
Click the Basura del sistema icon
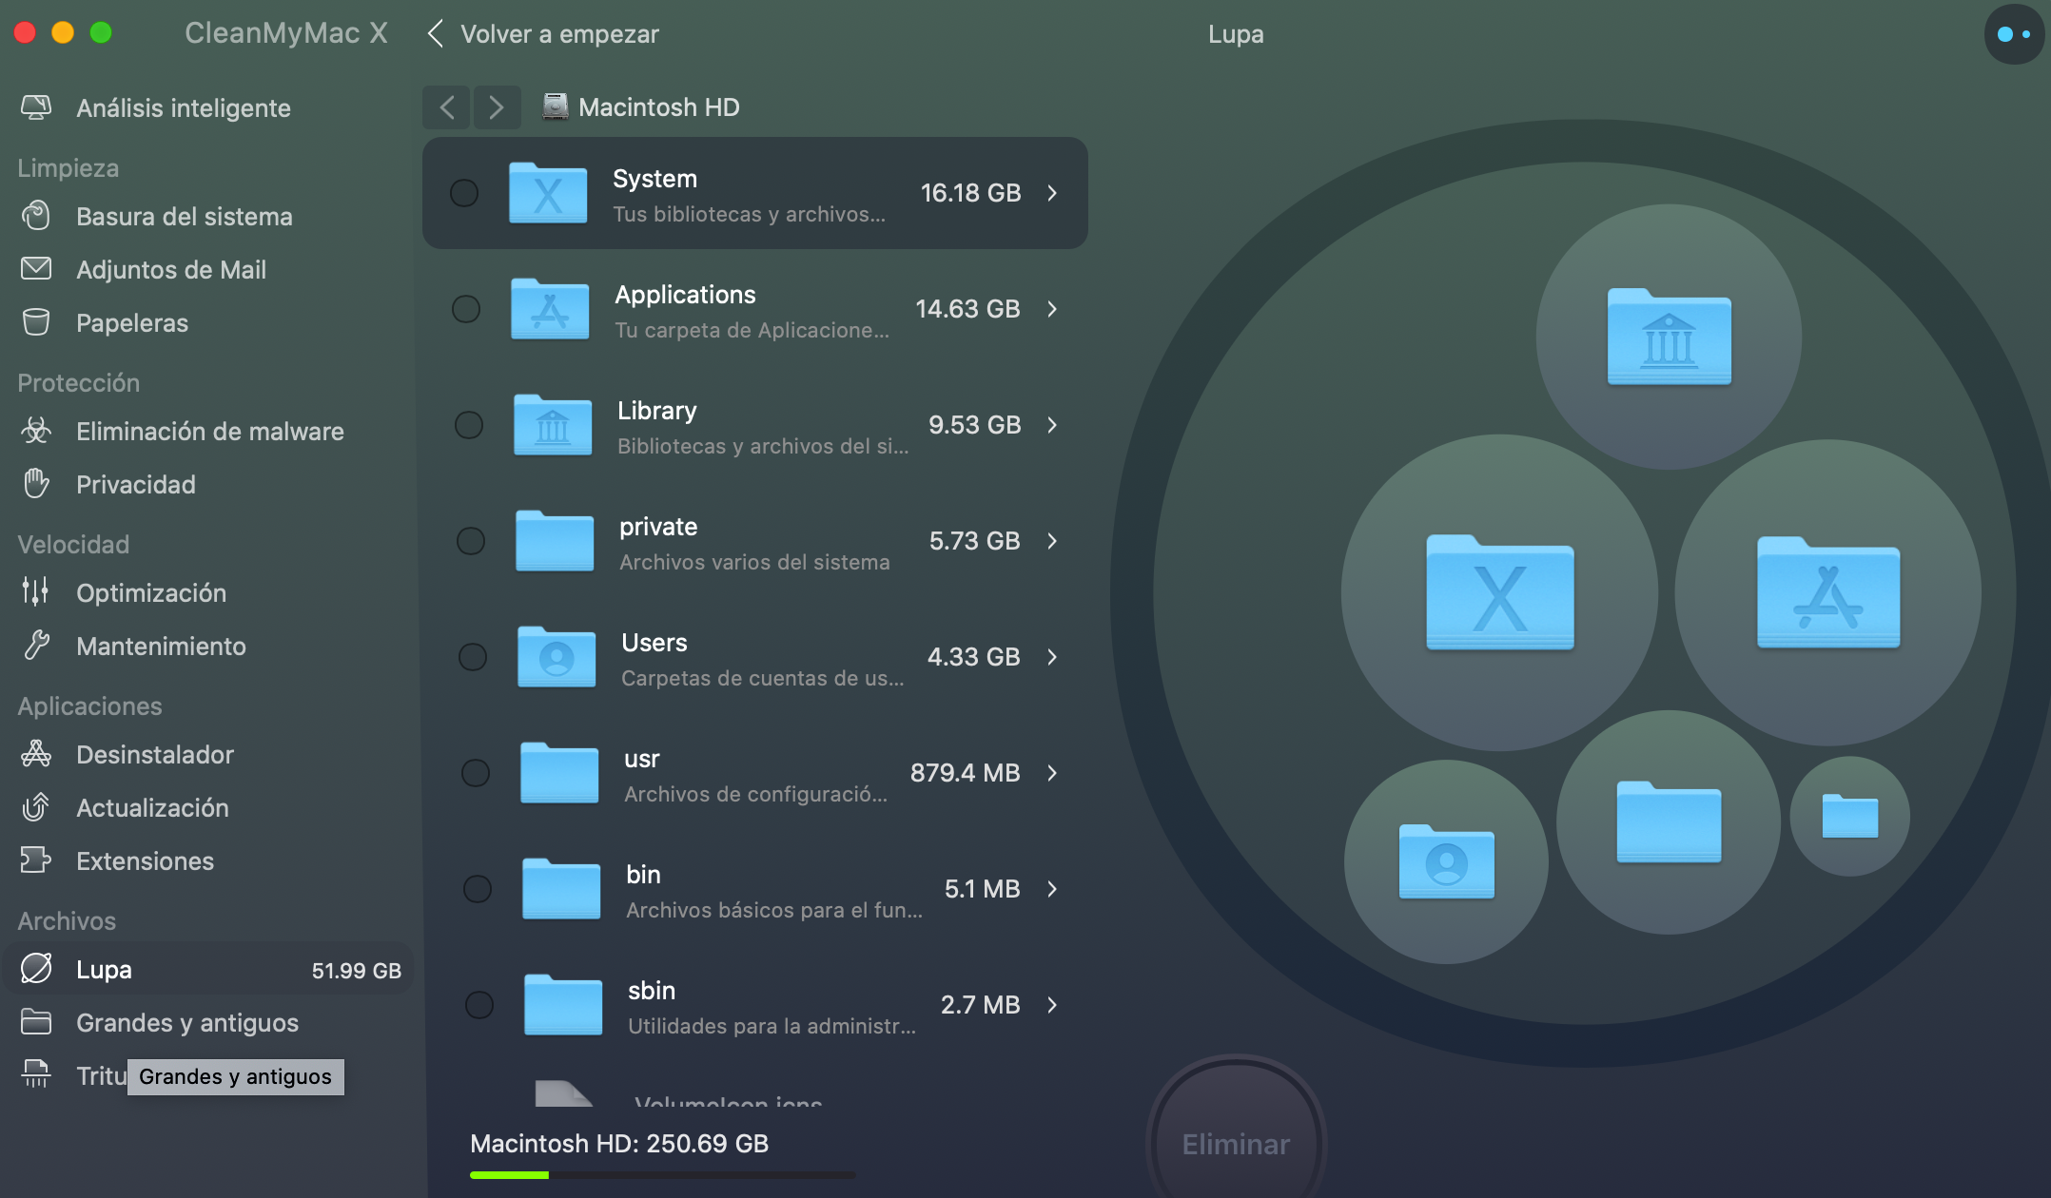pyautogui.click(x=36, y=216)
